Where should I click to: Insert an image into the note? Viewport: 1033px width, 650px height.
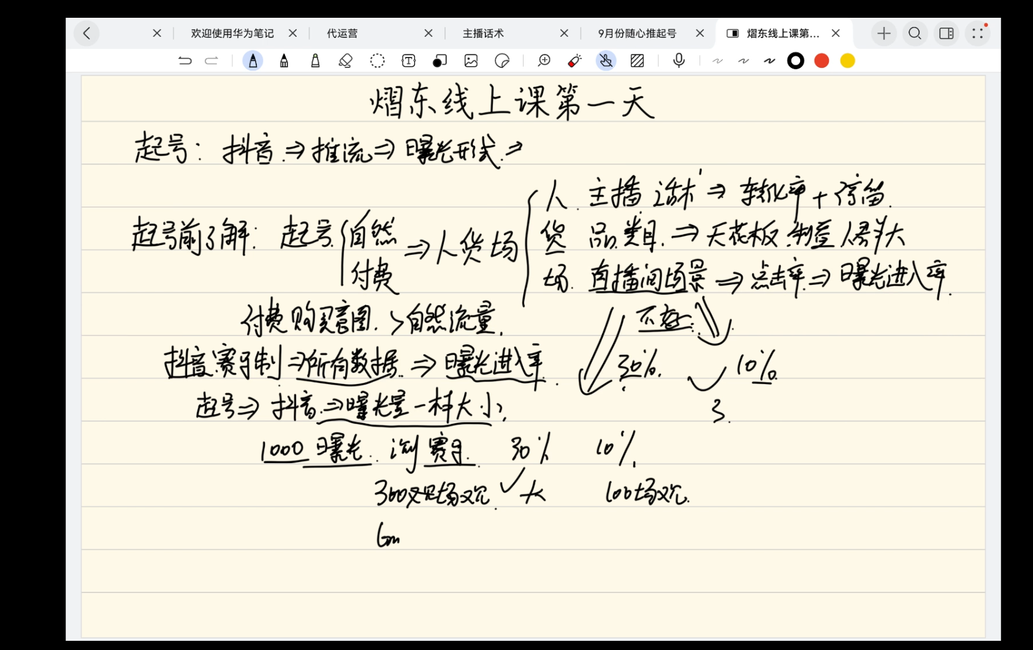pyautogui.click(x=471, y=61)
